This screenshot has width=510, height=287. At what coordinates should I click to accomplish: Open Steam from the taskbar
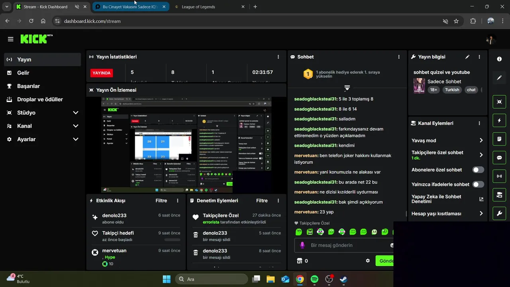pyautogui.click(x=343, y=279)
